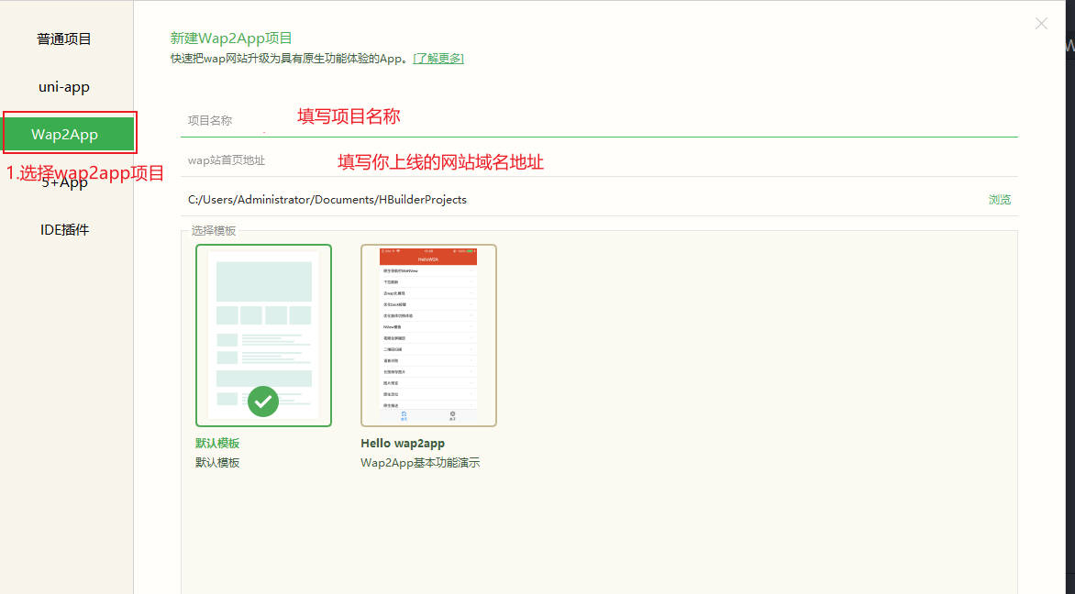
Task: Click the Wap2App基本功能演示 description text
Action: tap(420, 462)
